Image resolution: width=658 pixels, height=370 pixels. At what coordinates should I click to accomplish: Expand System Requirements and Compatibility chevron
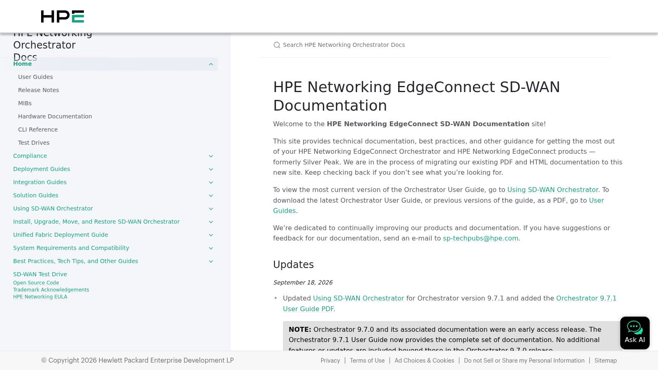211,248
